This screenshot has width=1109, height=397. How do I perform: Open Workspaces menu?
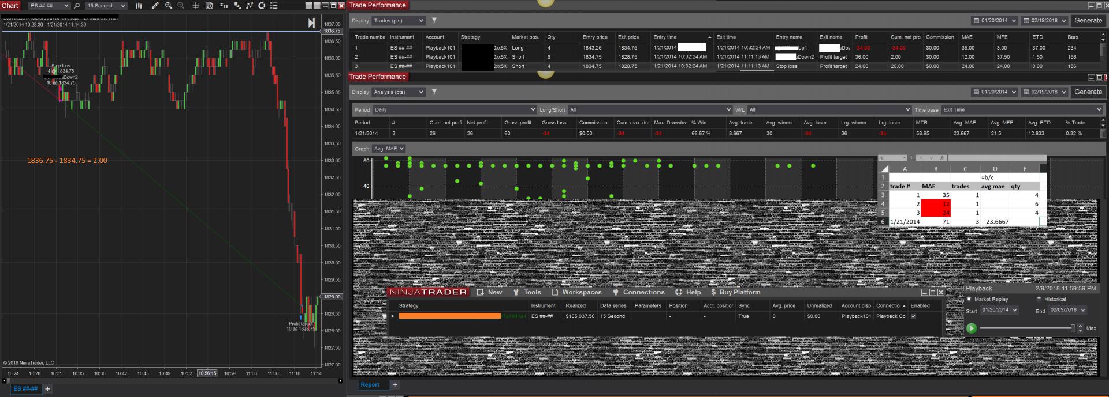tap(576, 292)
